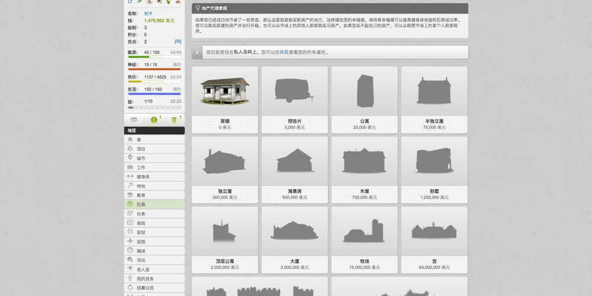Click the speech bubbles icon beside 论坛

click(130, 260)
